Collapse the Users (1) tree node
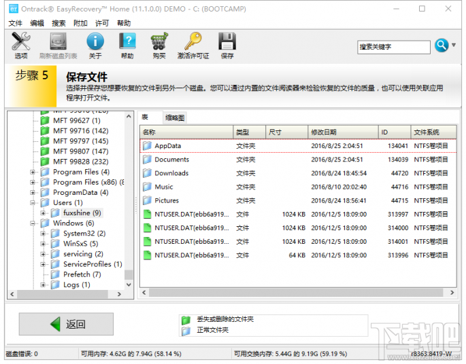 [x=33, y=203]
